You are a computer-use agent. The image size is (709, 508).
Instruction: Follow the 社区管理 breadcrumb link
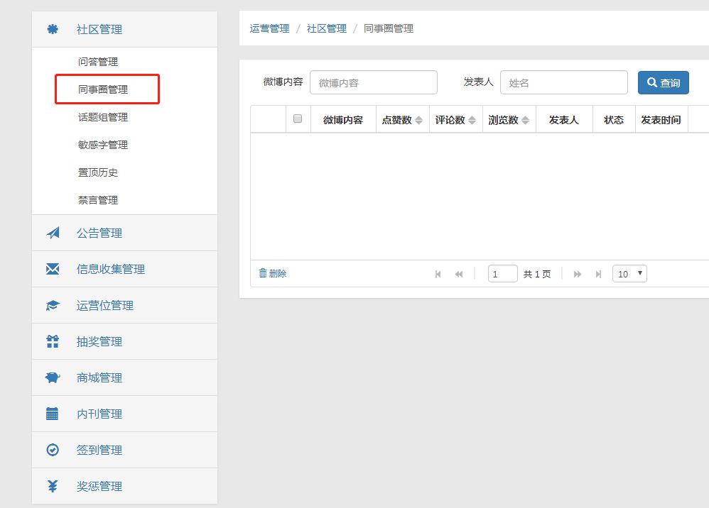327,28
